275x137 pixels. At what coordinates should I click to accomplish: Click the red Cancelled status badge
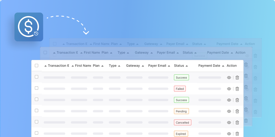click(x=182, y=122)
